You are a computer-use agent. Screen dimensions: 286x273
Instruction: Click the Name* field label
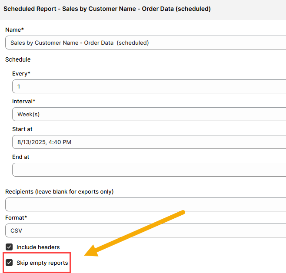(14, 30)
